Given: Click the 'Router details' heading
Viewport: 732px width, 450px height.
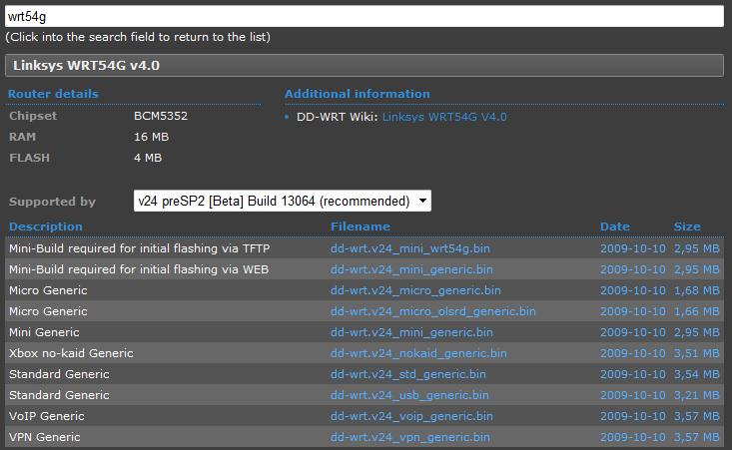Looking at the screenshot, I should 53,94.
